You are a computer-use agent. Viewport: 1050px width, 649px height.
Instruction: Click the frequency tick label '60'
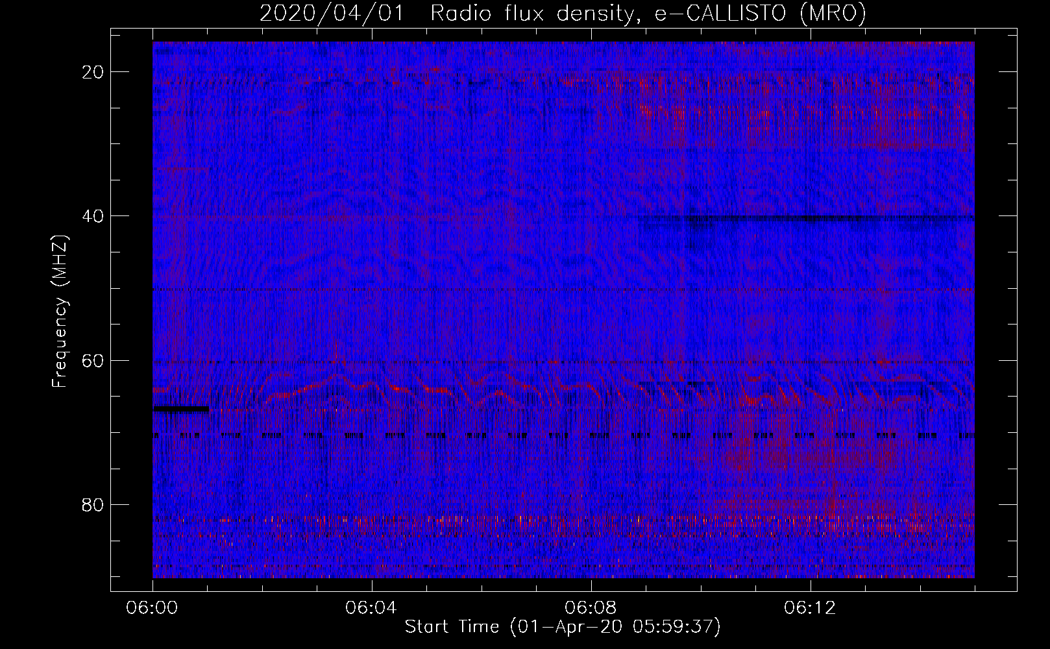(93, 360)
